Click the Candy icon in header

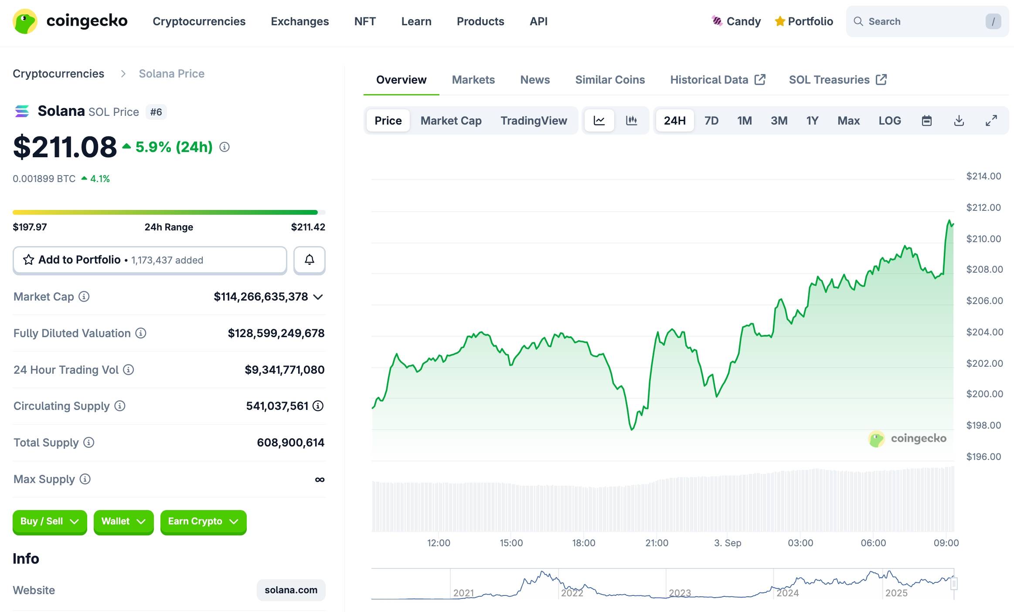[x=717, y=21]
